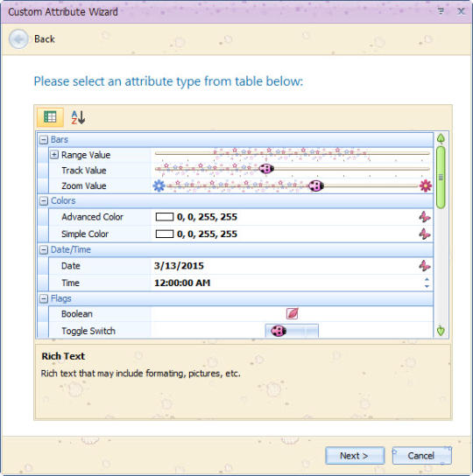Screen dimensions: 473x476
Task: Open wizard help question icon
Action: pyautogui.click(x=441, y=11)
